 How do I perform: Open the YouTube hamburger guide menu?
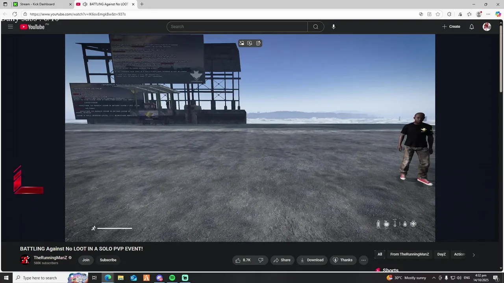click(10, 27)
